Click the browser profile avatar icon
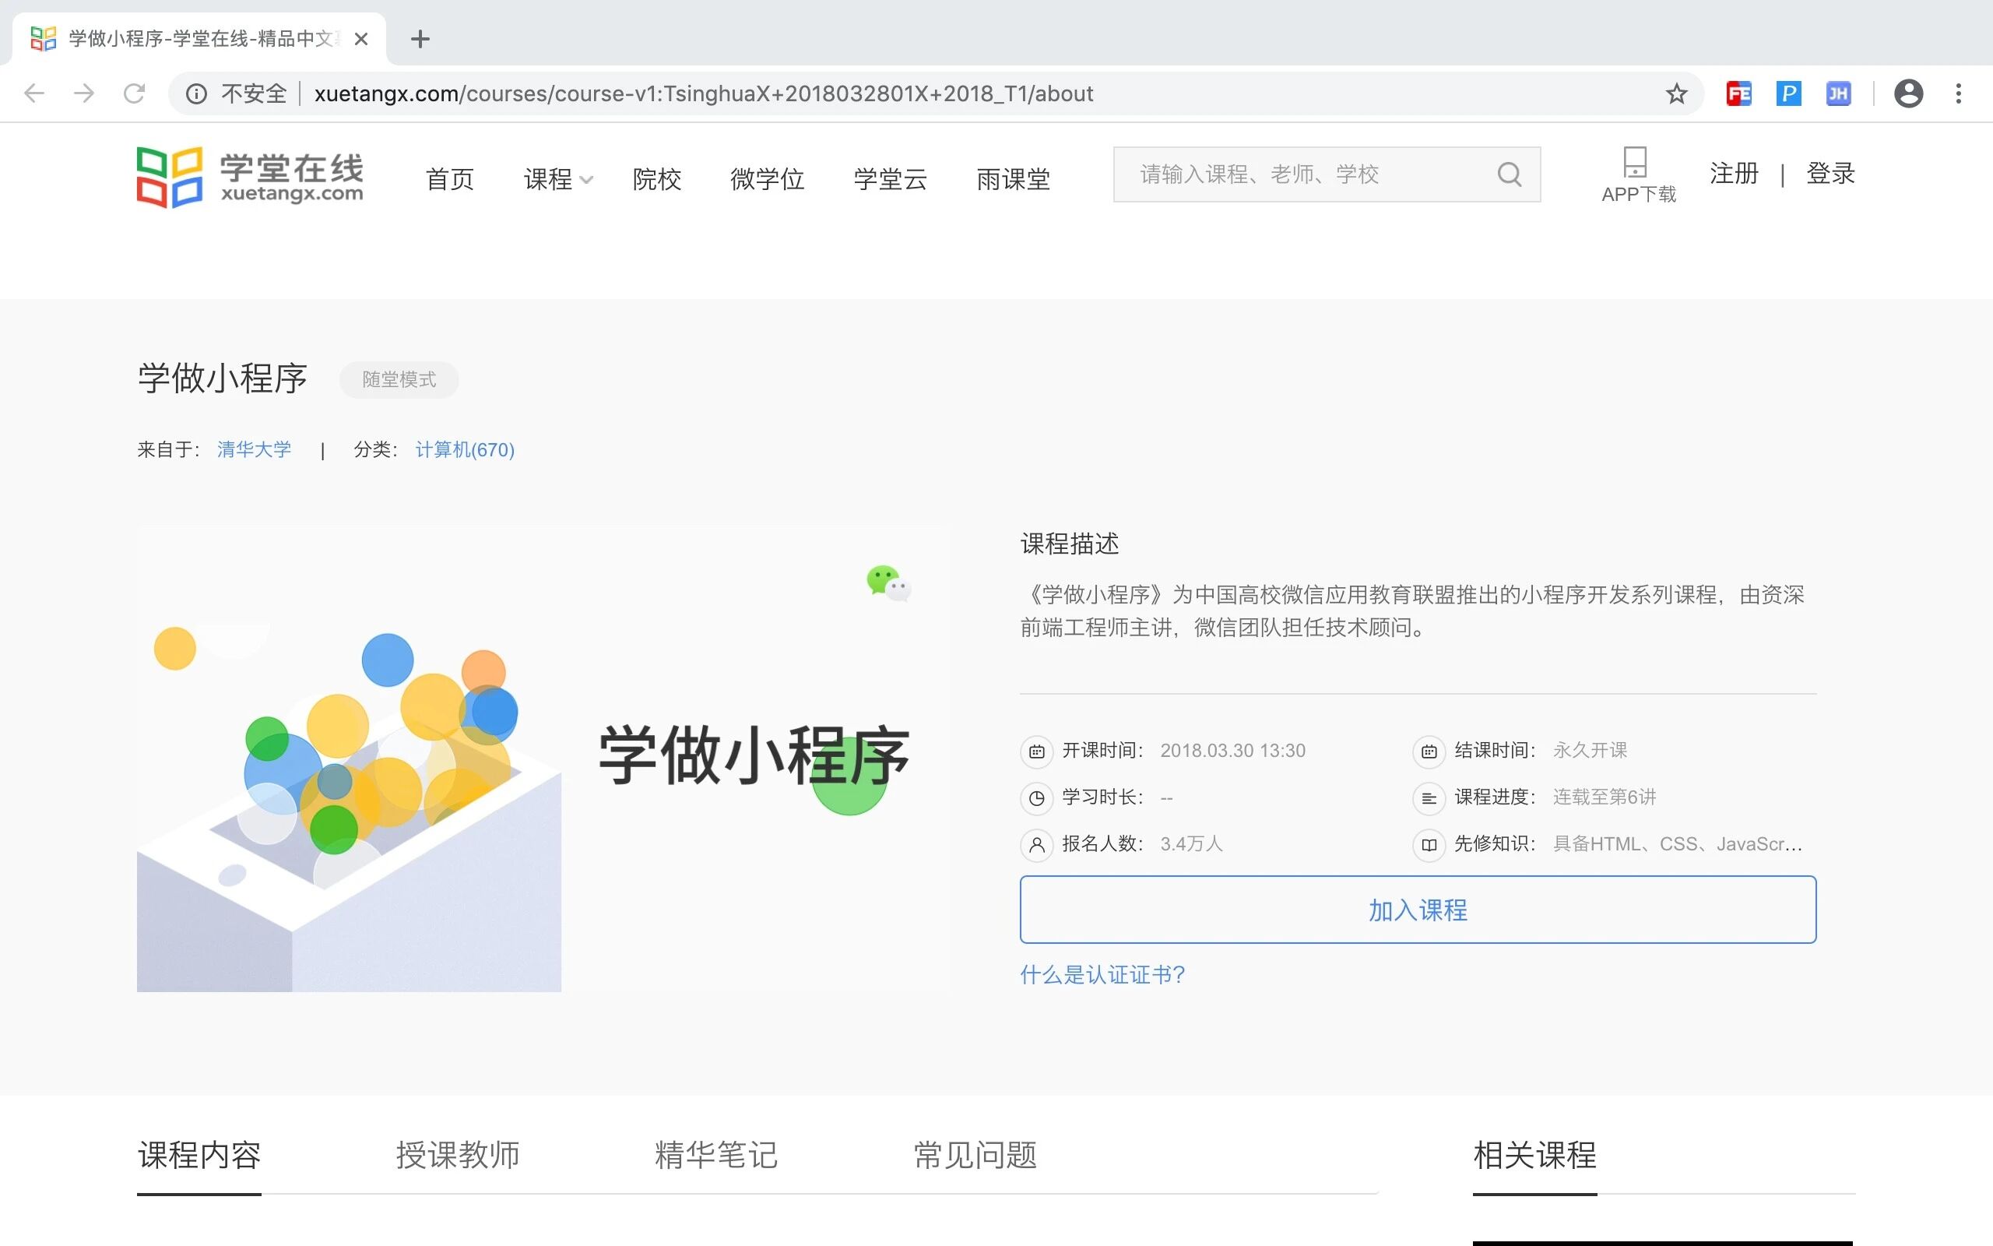Screen dimensions: 1993x1246 click(1908, 94)
